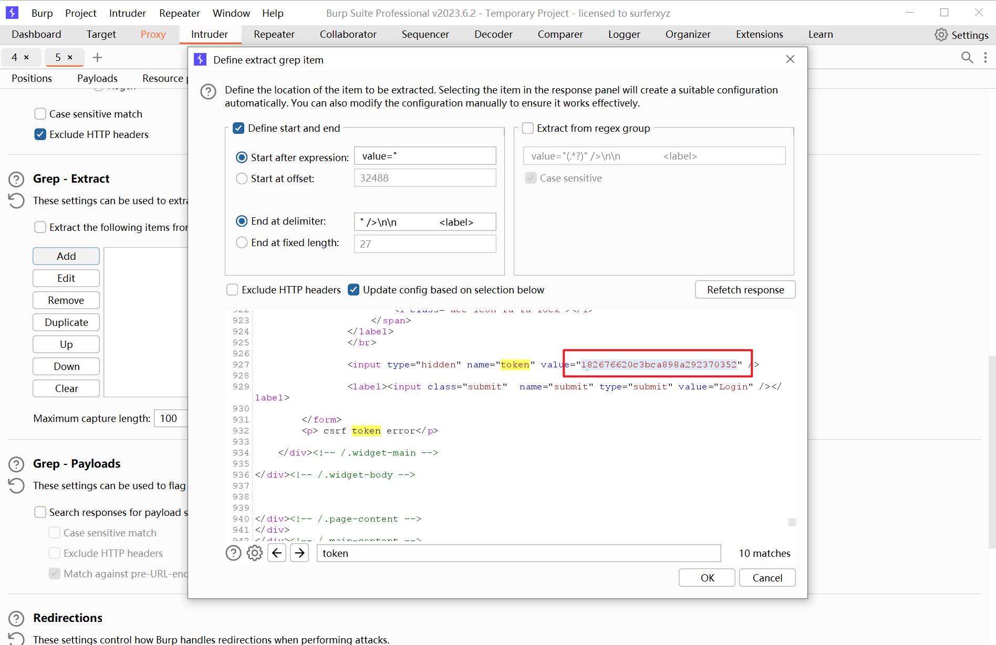Go to previous token search match
This screenshot has height=645, width=996.
click(x=277, y=553)
